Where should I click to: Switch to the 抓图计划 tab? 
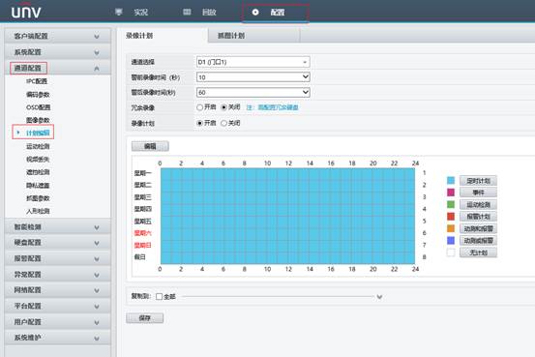point(231,36)
